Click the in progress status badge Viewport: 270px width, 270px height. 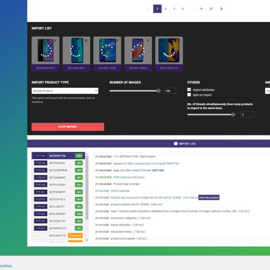[75, 236]
